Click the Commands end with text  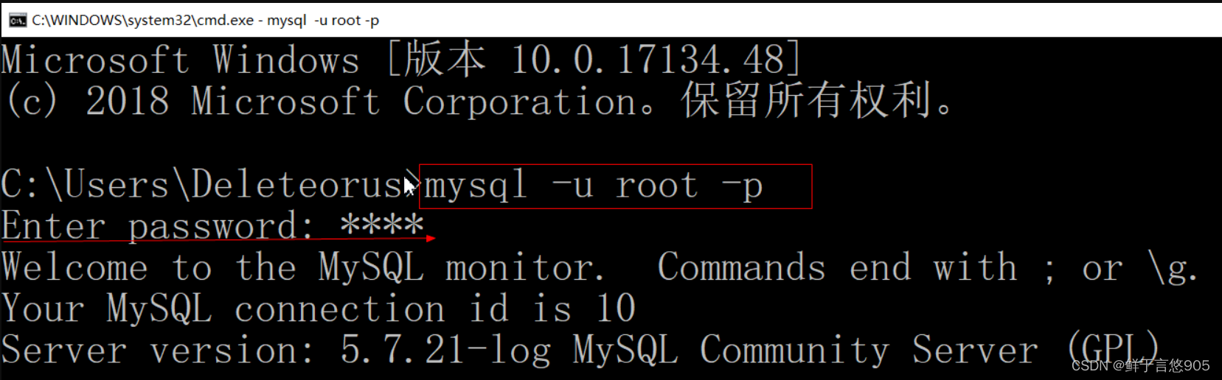pyautogui.click(x=838, y=267)
